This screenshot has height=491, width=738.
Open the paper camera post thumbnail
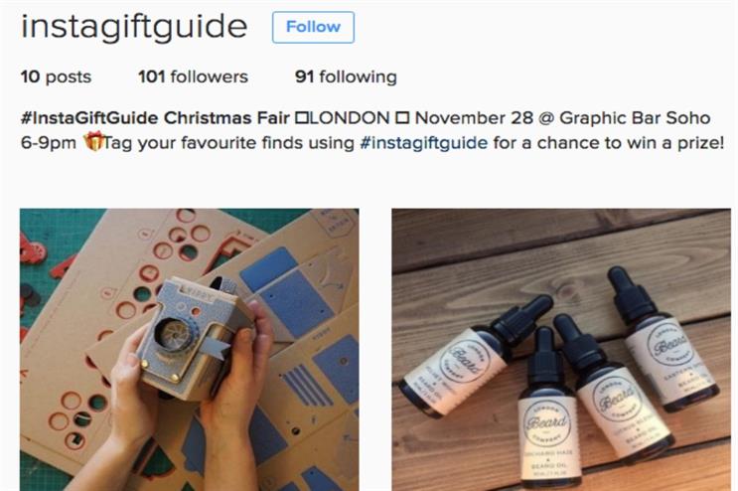pos(189,350)
